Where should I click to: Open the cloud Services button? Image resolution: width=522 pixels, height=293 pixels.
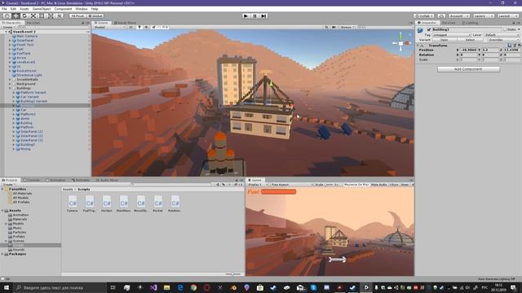coord(441,15)
